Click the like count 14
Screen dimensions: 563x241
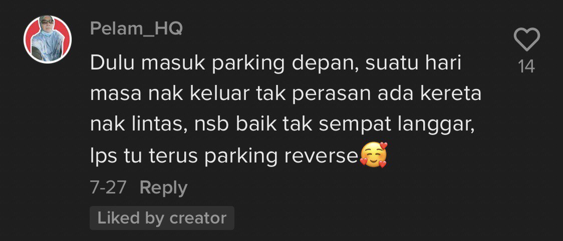[527, 66]
